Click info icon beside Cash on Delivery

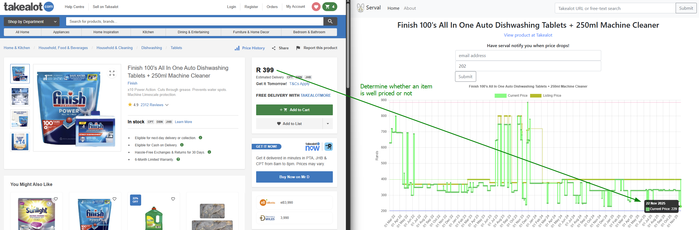(182, 145)
